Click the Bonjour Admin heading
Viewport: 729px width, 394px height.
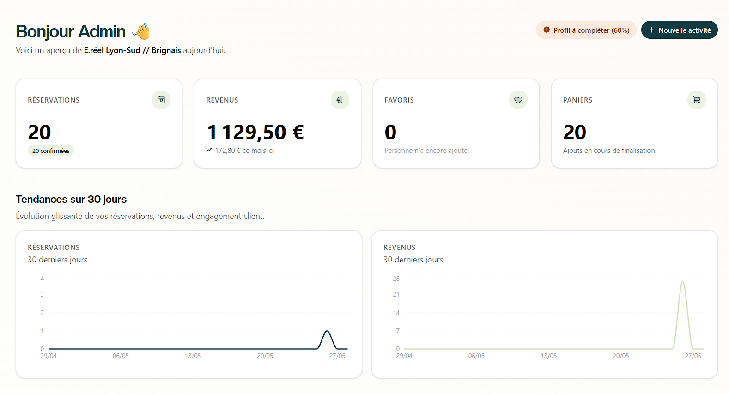point(71,31)
